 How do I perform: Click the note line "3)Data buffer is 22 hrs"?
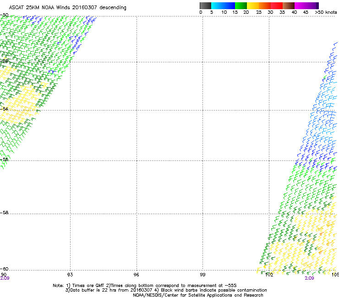coord(166,290)
